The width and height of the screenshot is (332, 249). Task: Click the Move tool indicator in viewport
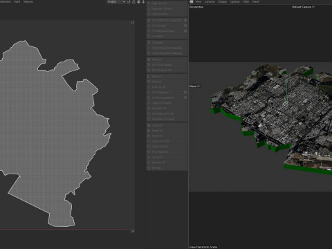click(x=194, y=86)
